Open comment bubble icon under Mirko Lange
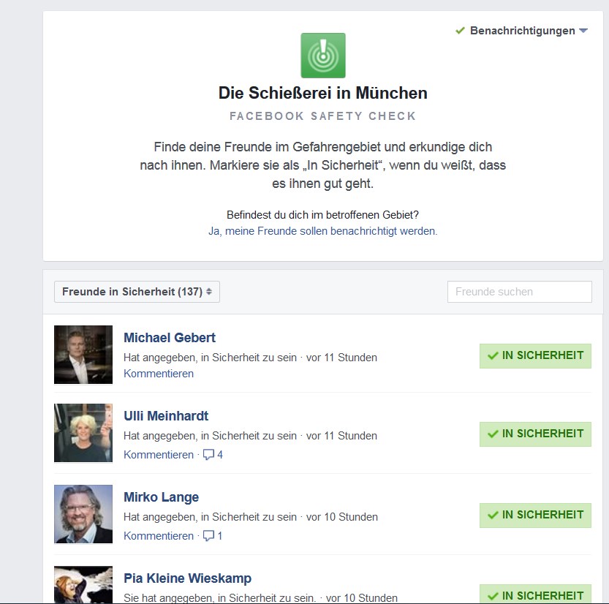 tap(208, 536)
